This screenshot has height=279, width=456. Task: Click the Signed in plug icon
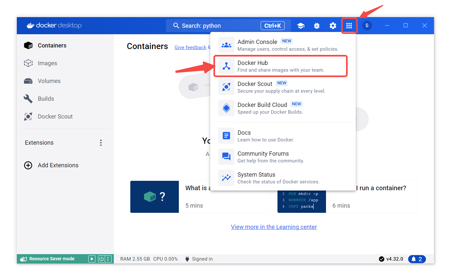pos(187,259)
